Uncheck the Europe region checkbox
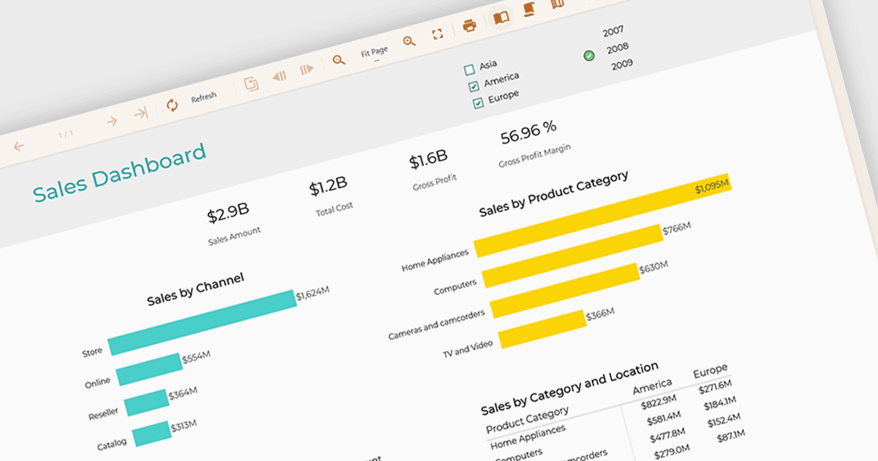 coord(478,104)
